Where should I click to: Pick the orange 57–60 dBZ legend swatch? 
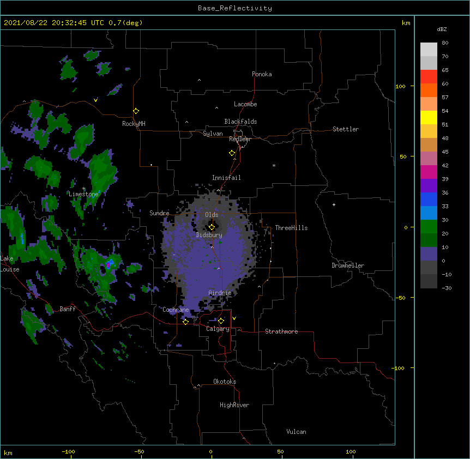(429, 90)
